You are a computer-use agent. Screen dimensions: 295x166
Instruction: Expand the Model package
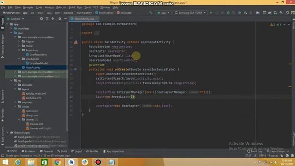pyautogui.click(x=19, y=46)
